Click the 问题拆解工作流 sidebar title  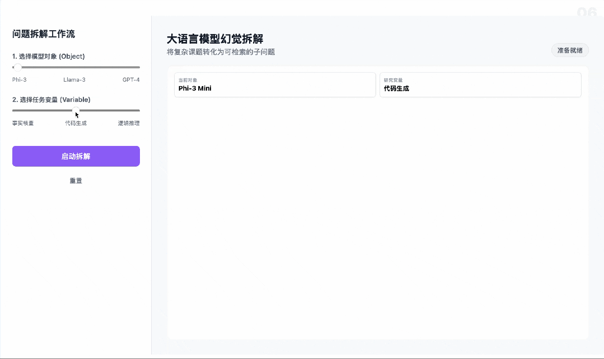click(44, 34)
